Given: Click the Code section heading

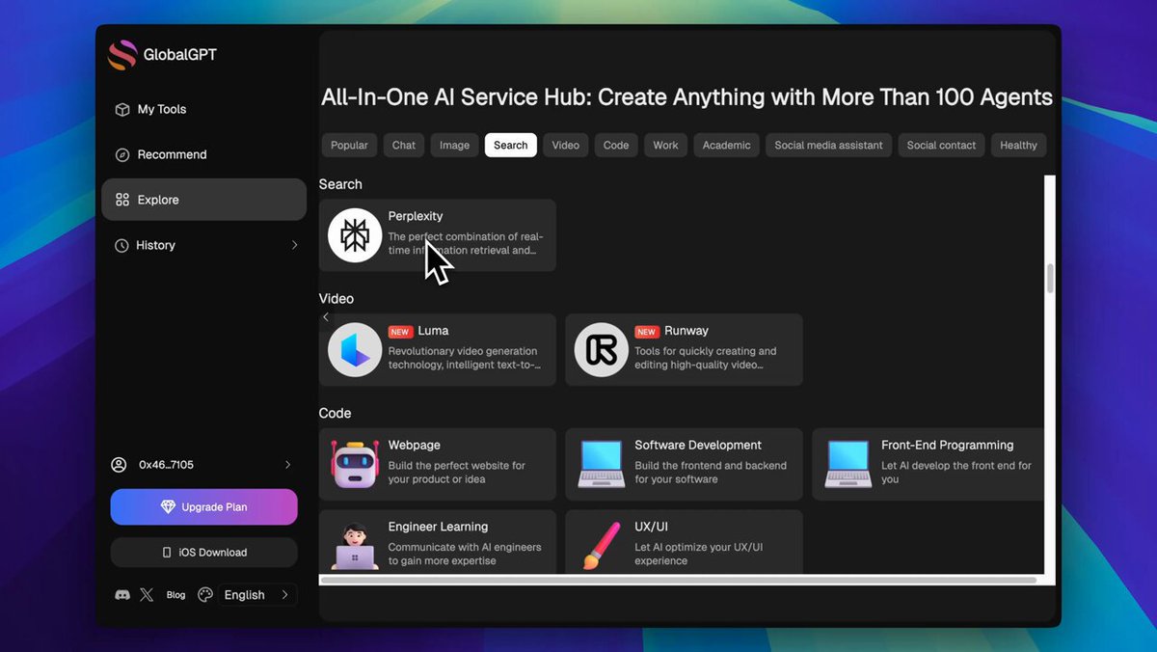Looking at the screenshot, I should pos(336,414).
